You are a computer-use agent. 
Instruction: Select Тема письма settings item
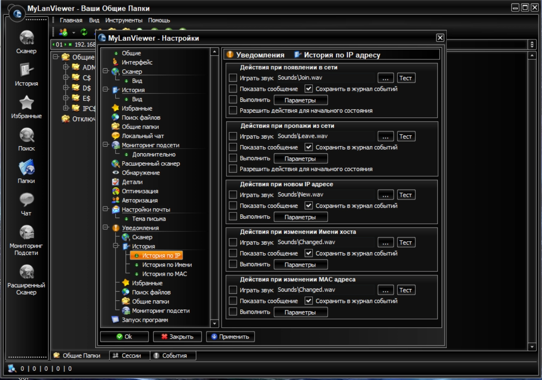pyautogui.click(x=149, y=219)
